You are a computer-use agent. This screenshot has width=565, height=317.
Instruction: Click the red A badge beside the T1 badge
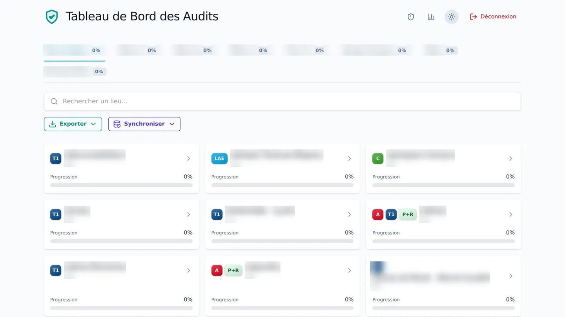(378, 214)
